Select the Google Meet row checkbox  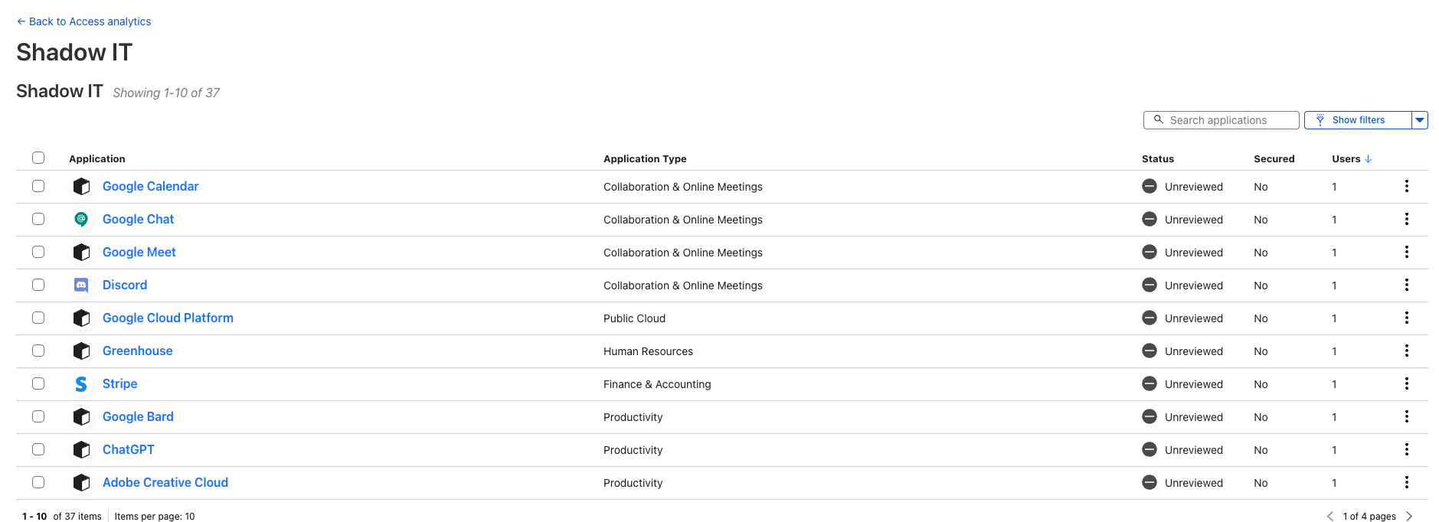[x=38, y=253]
